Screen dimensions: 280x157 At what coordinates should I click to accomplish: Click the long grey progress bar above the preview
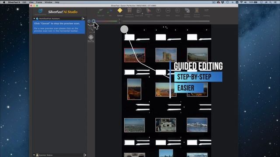(166, 21)
